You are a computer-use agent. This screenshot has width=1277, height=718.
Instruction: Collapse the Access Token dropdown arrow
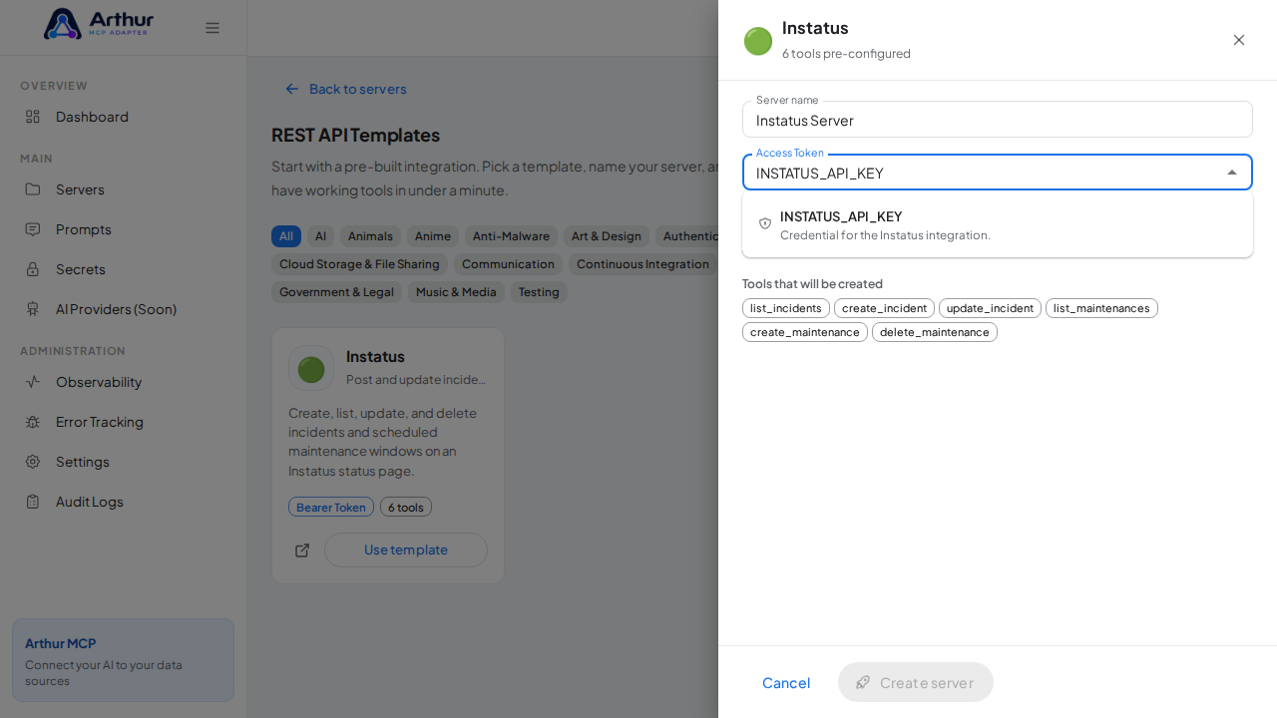[x=1232, y=173]
